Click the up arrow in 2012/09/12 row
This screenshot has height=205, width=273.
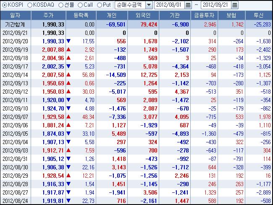click(x=68, y=92)
